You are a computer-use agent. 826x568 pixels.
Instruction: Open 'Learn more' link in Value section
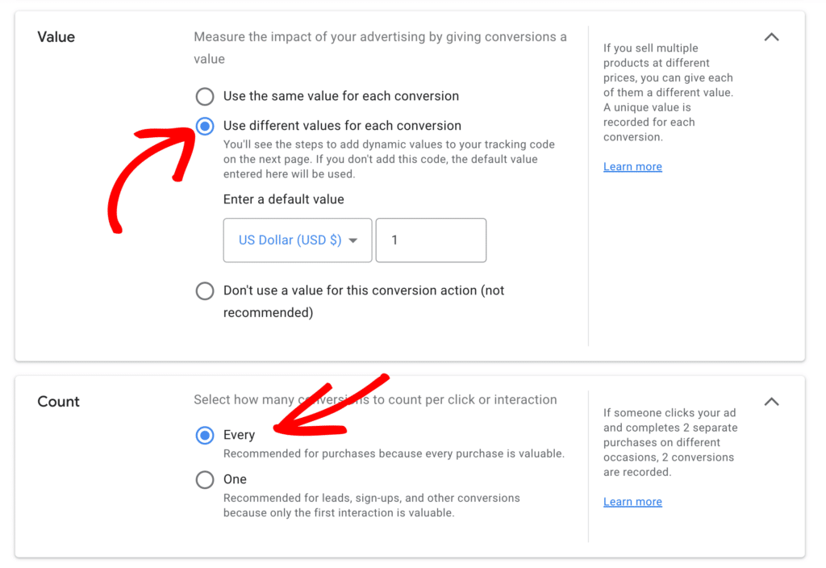(632, 167)
